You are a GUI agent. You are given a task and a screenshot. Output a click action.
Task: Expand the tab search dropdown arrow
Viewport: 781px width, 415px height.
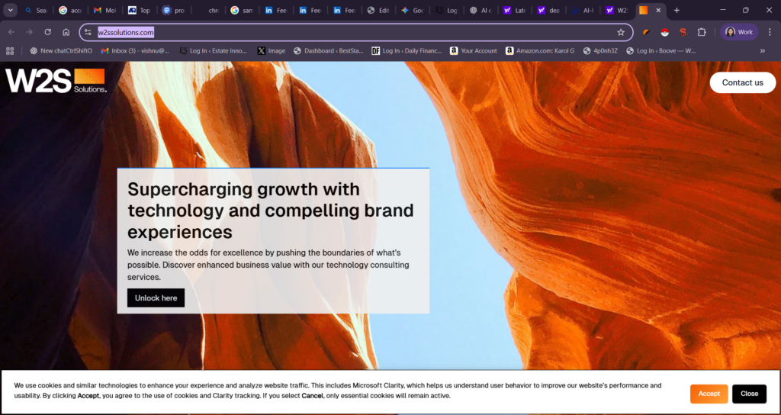tap(11, 11)
